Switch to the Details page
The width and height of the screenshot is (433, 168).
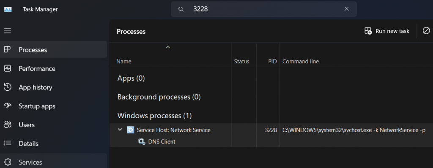tap(53, 144)
